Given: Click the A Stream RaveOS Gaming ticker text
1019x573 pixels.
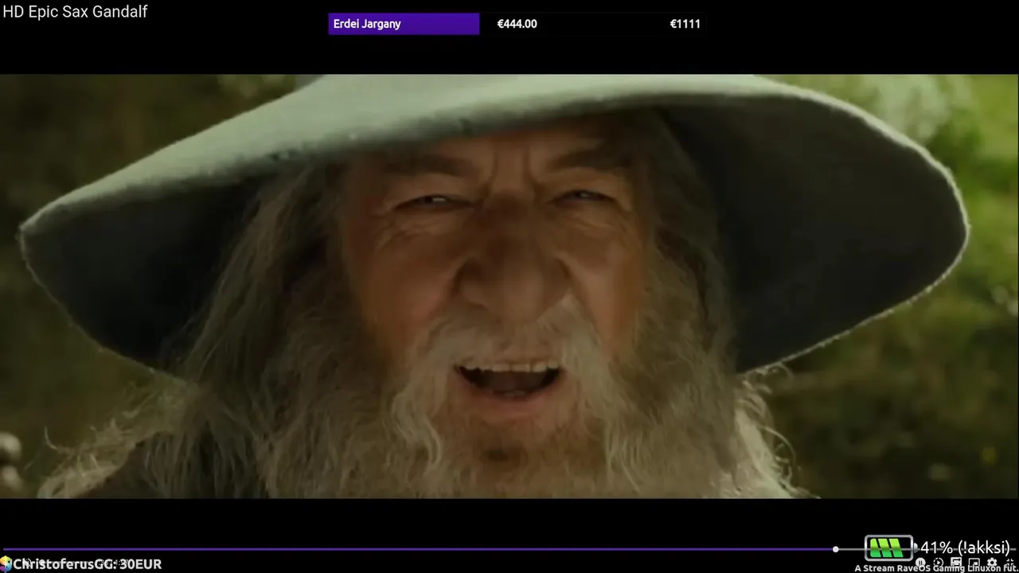Looking at the screenshot, I should point(937,568).
